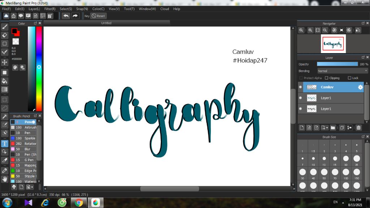Viewport: 370px width, 208px height.
Task: Select the Bucket fill tool
Action: click(4, 81)
